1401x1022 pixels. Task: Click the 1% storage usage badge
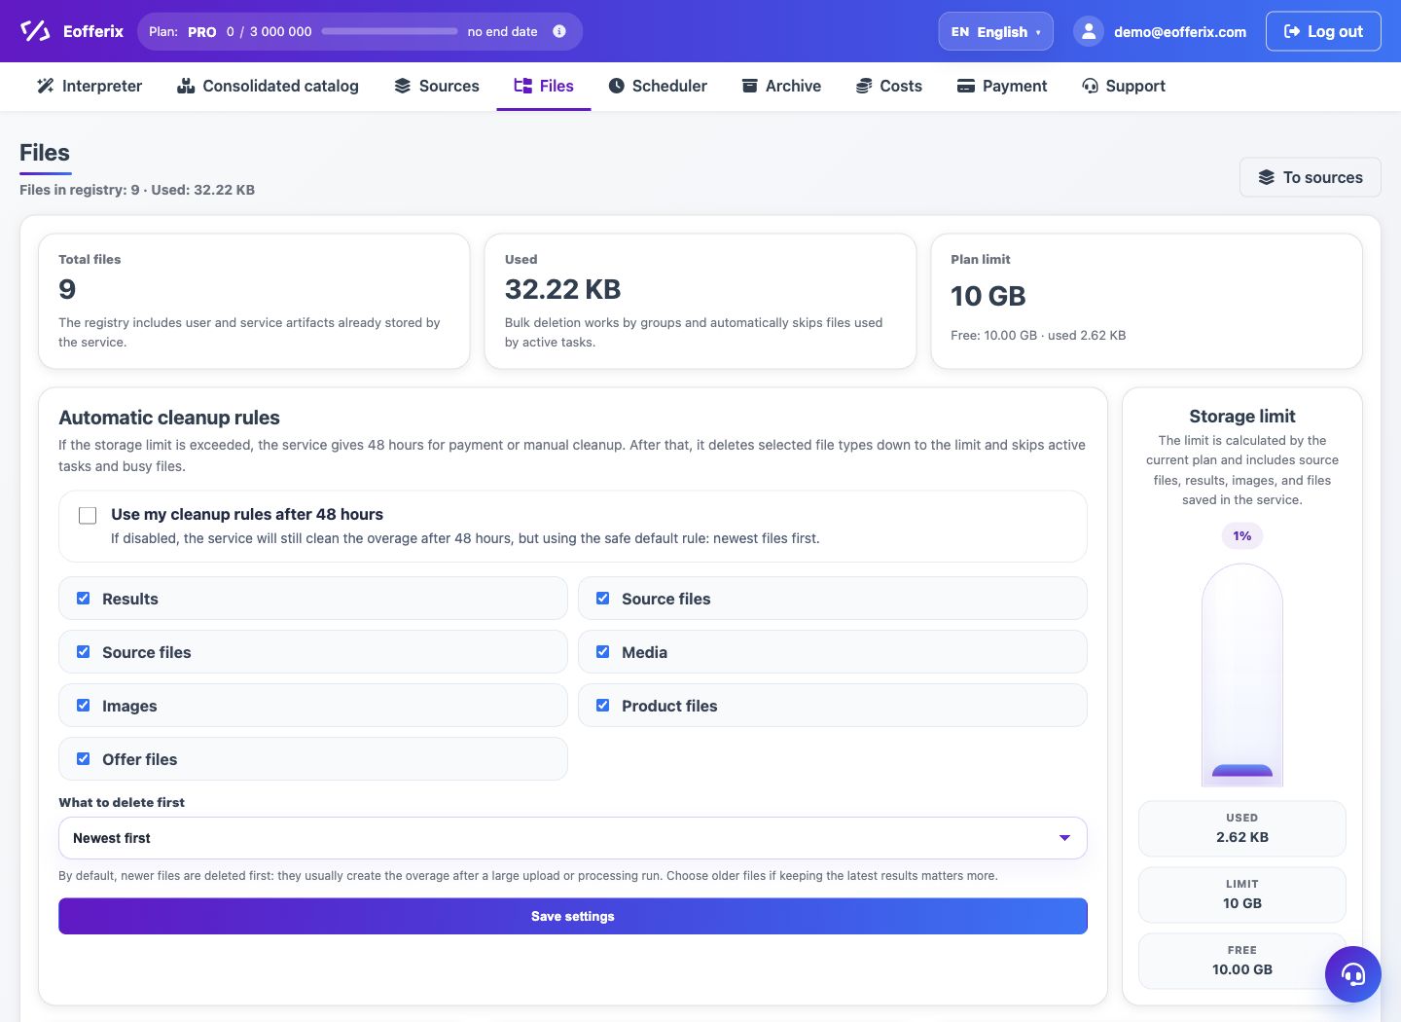[1242, 535]
